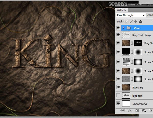Show the hidden king text layer
The width and height of the screenshot is (153, 118).
pos(118,95)
